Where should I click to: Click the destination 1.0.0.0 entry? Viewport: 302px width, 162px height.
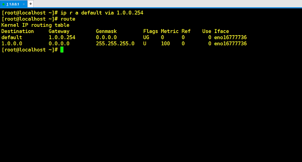12,44
